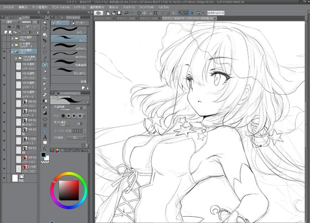Hide the レイヤー 9 layer
Viewport: 310px width, 223px height.
4,113
